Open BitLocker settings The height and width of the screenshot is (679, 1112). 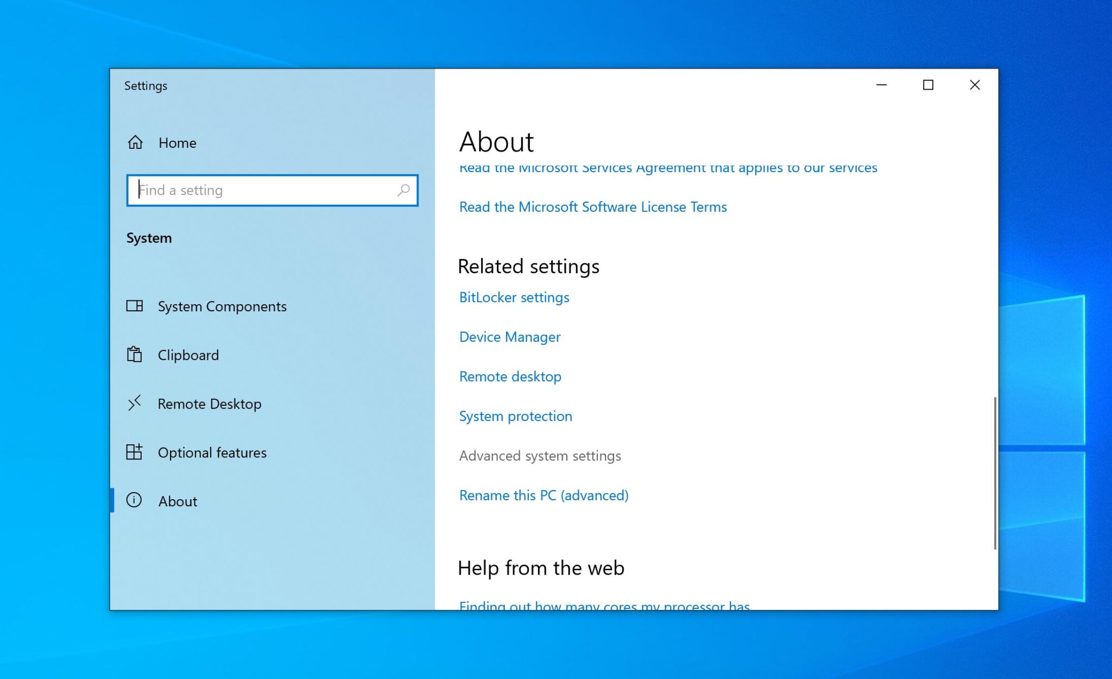[514, 297]
